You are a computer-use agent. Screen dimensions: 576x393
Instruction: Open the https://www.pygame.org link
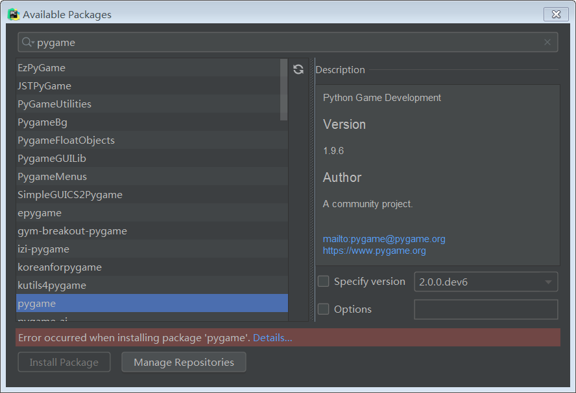coord(374,251)
